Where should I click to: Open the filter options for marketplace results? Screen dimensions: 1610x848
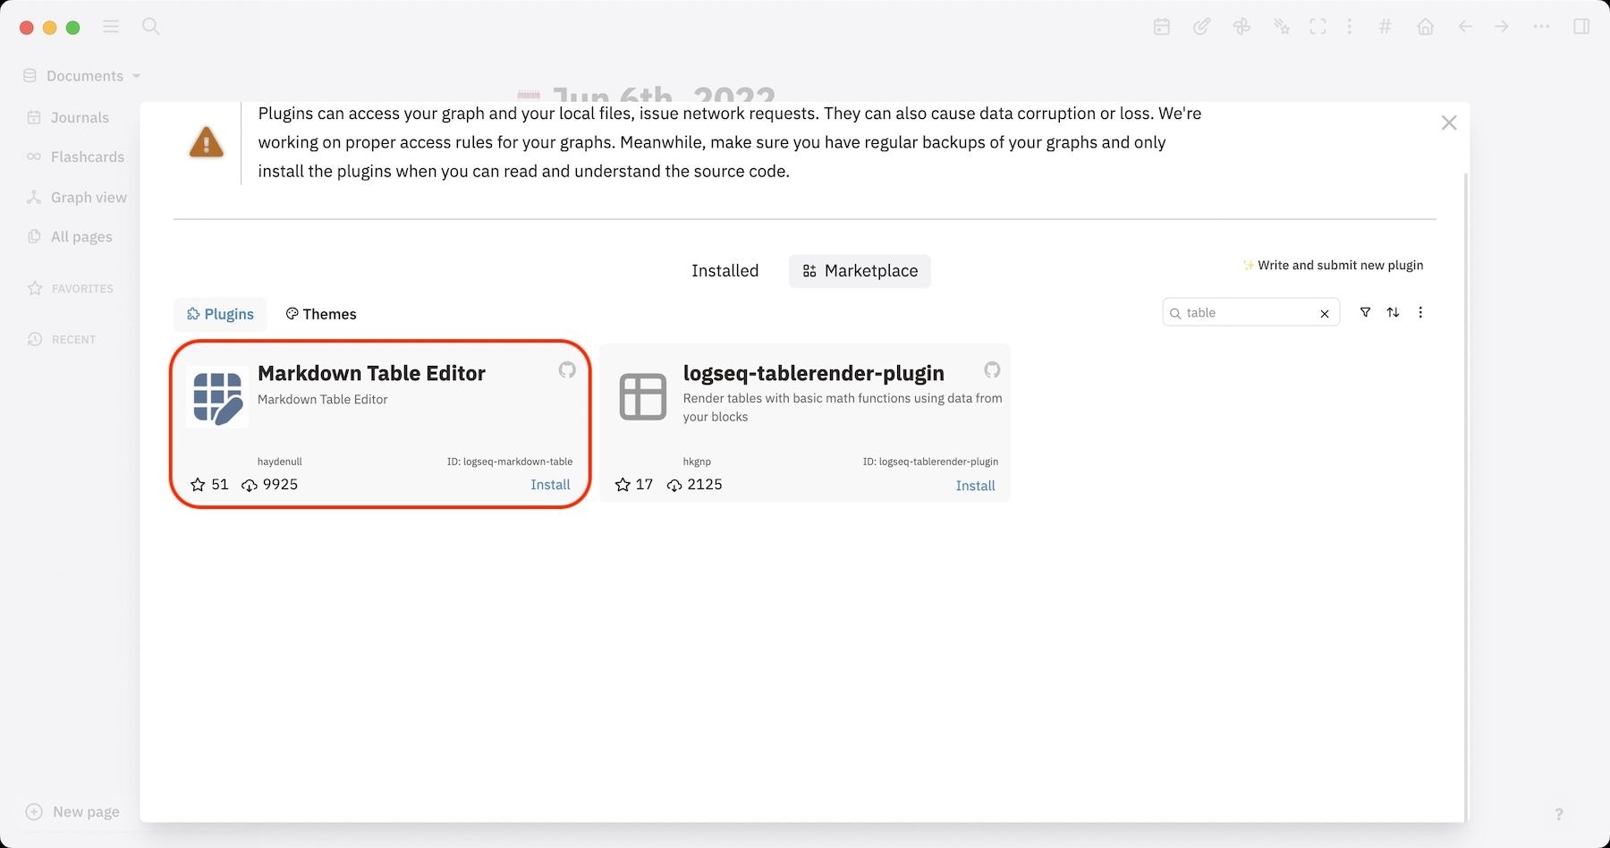1365,312
